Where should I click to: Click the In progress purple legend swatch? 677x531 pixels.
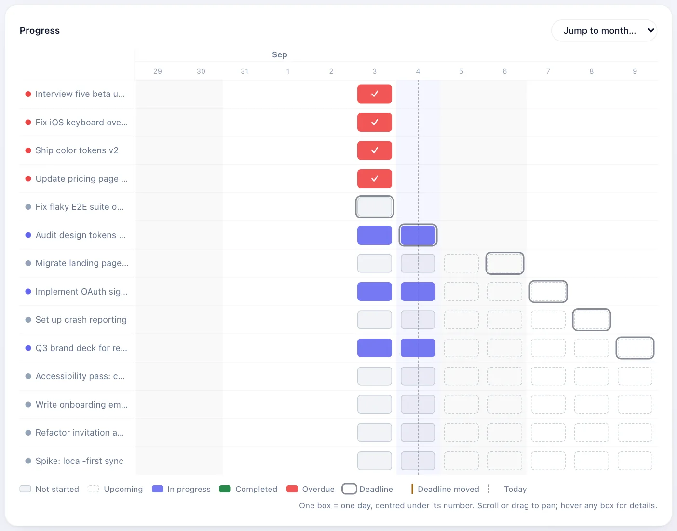coord(158,489)
